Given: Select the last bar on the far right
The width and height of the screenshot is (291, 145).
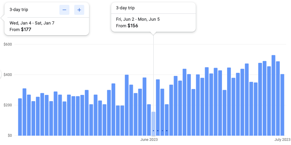Looking at the screenshot, I should coord(282,104).
